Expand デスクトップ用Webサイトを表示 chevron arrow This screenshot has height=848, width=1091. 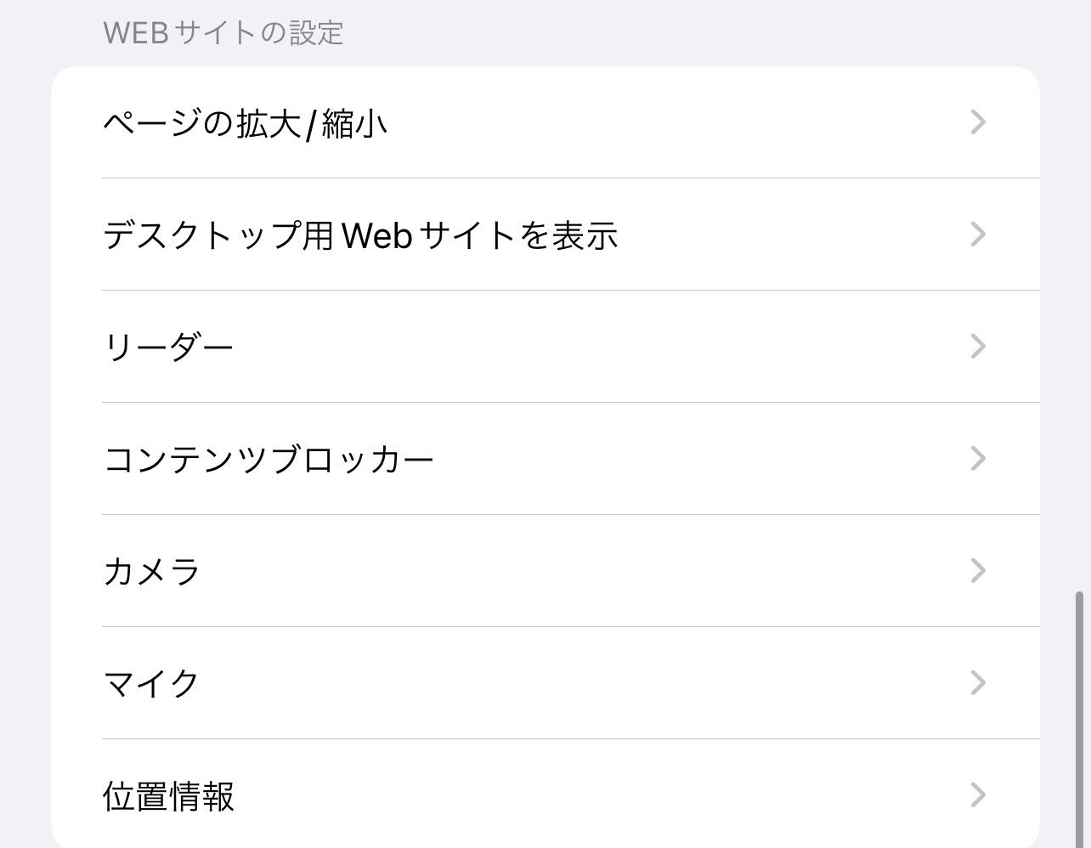click(978, 235)
